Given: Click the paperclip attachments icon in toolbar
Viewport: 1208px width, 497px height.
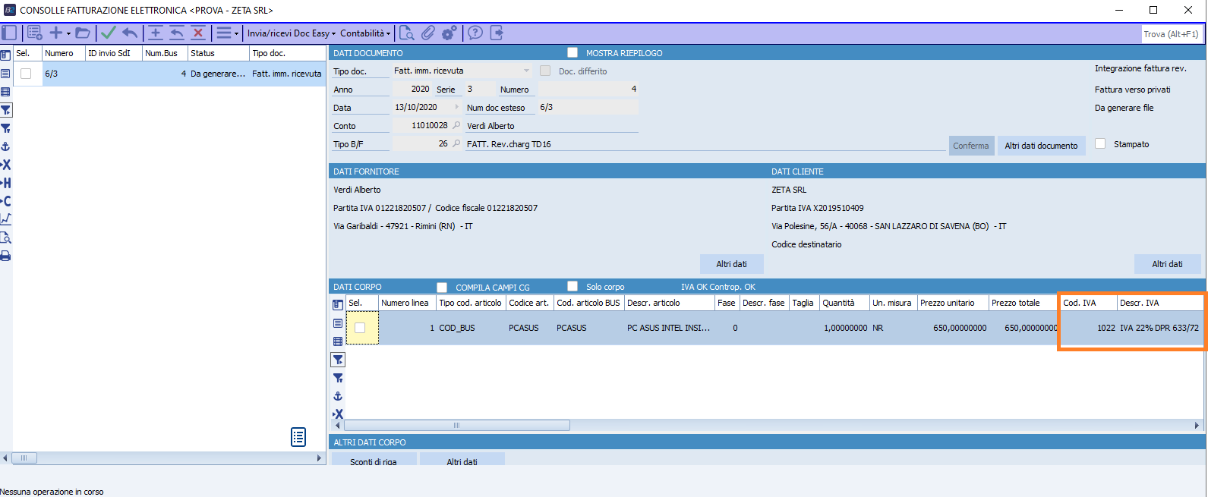Looking at the screenshot, I should click(428, 33).
